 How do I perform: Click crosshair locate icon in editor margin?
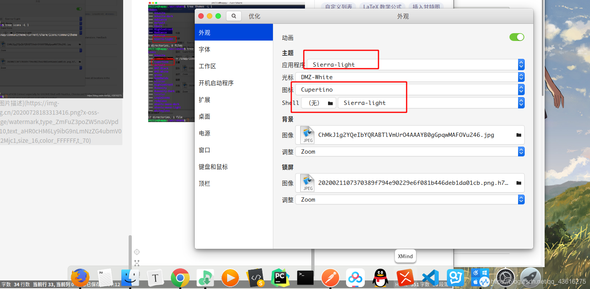pos(137,252)
